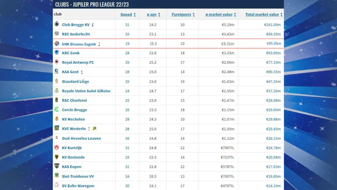The image size is (337, 190).
Task: Open the Standard Liège club link
Action: (75, 81)
